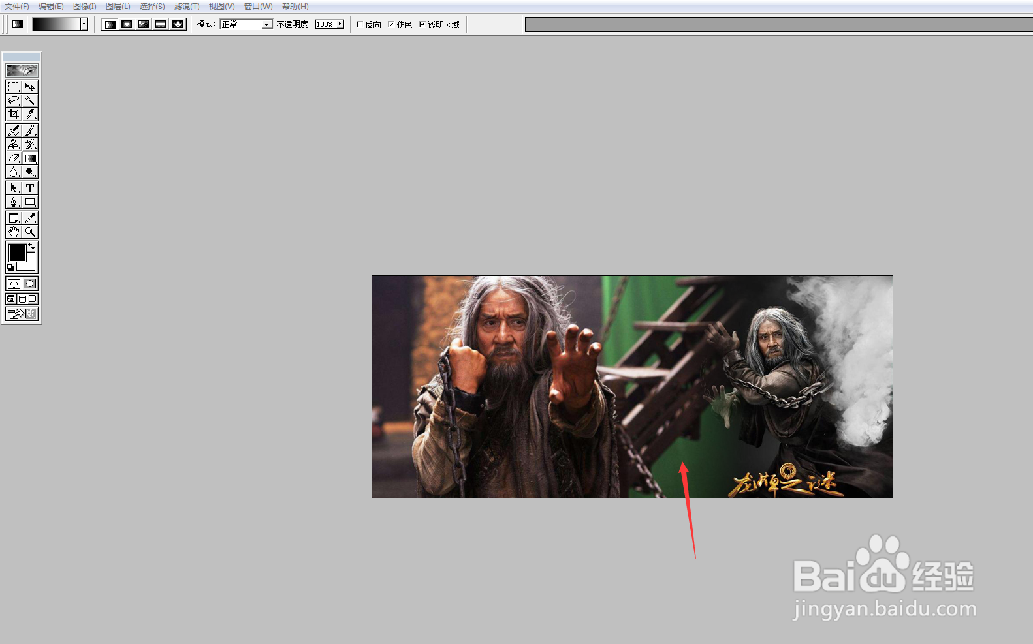Select the Eyedropper tool
The width and height of the screenshot is (1033, 644).
pyautogui.click(x=30, y=218)
